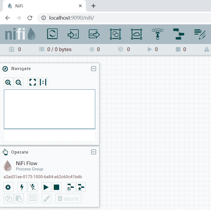This screenshot has width=211, height=210.
Task: Click the Navigate panel title
Action: [x=21, y=69]
